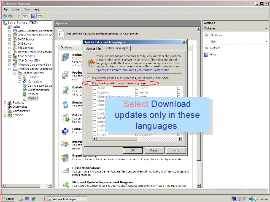Click the E-Mail Notifications icon
Screen dimensions: 270x202
pyautogui.click(x=65, y=170)
